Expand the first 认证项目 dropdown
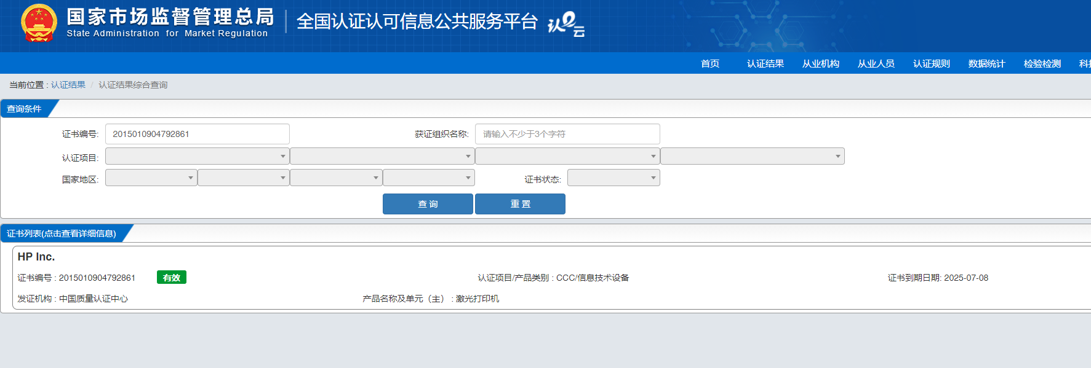 click(198, 156)
